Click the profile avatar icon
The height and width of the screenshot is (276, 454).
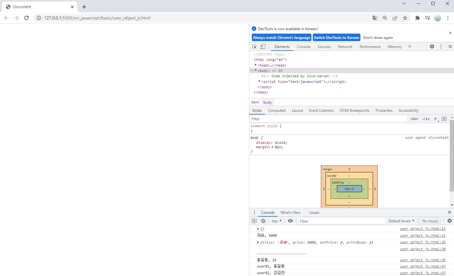click(438, 18)
